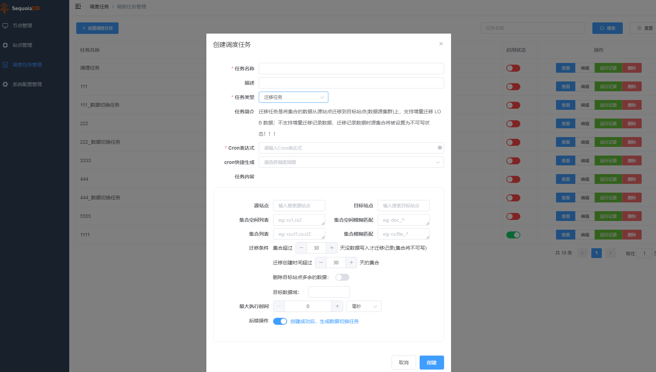Focus the 目标站点 search input
Image resolution: width=656 pixels, height=372 pixels.
[x=404, y=206]
